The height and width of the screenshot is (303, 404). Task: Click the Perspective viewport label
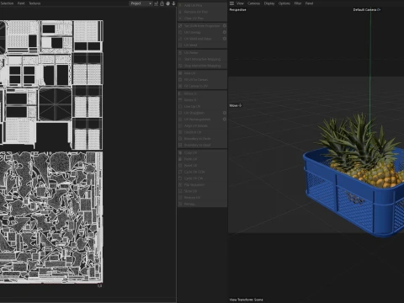coord(237,10)
